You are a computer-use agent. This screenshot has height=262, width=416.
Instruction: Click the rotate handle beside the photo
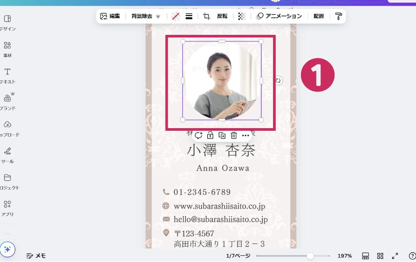click(278, 80)
